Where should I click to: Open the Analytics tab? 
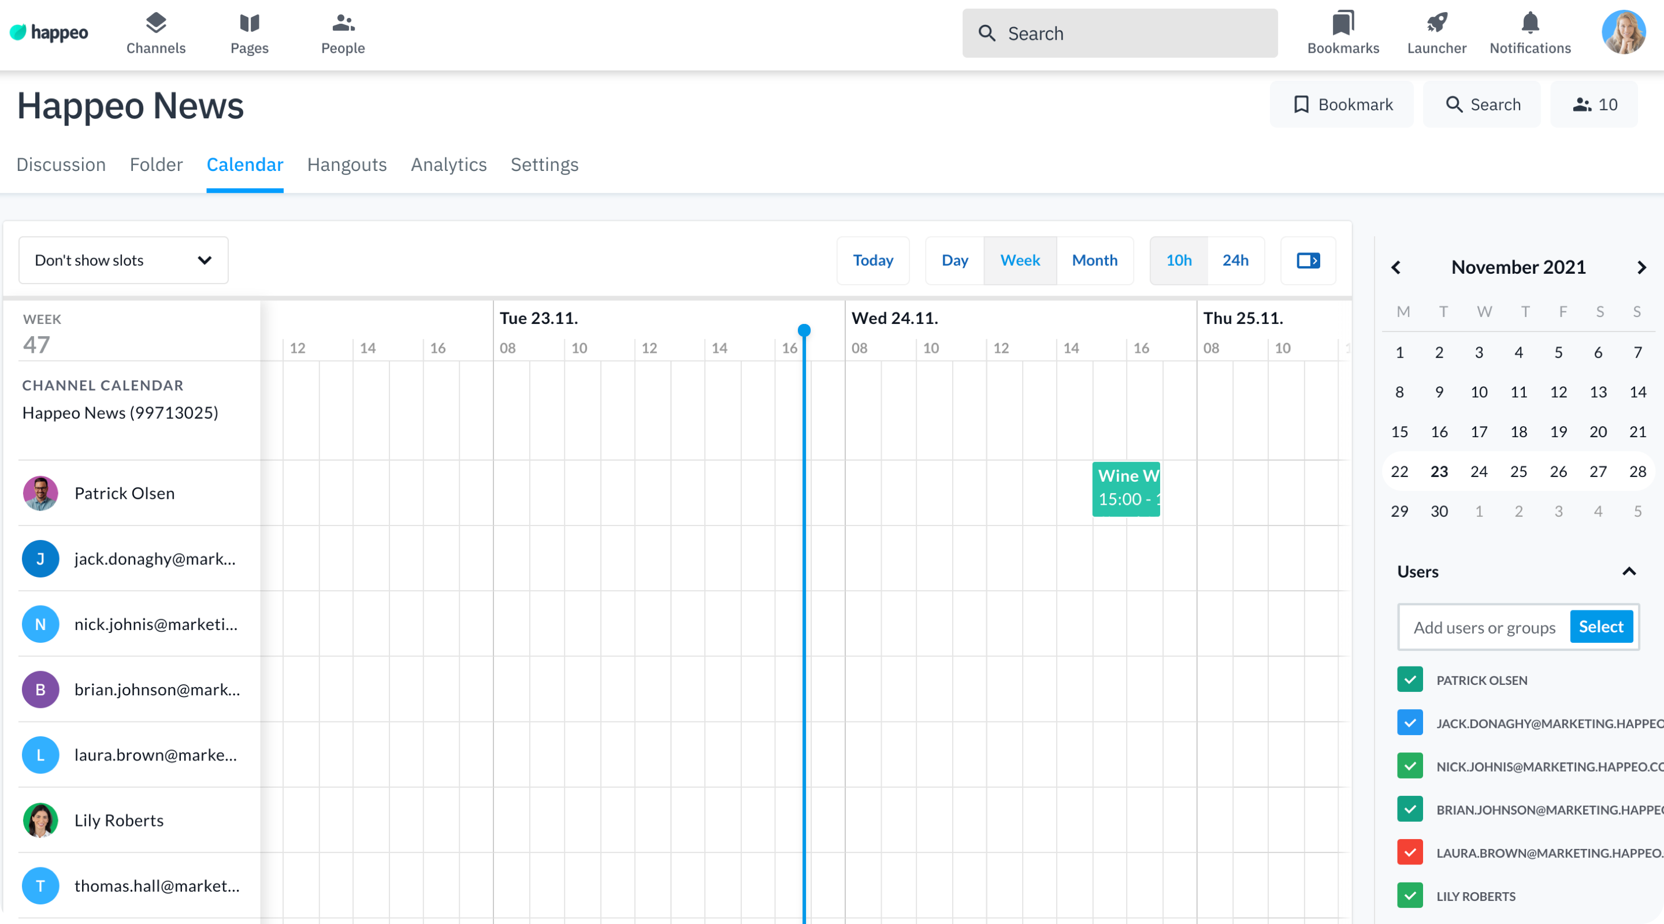click(x=449, y=165)
